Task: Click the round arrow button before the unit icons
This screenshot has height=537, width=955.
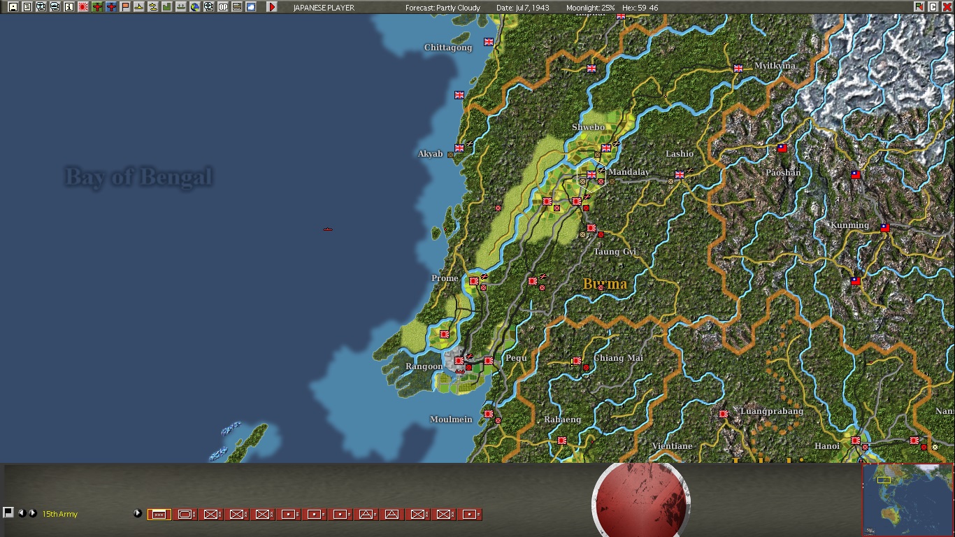Action: 138,513
